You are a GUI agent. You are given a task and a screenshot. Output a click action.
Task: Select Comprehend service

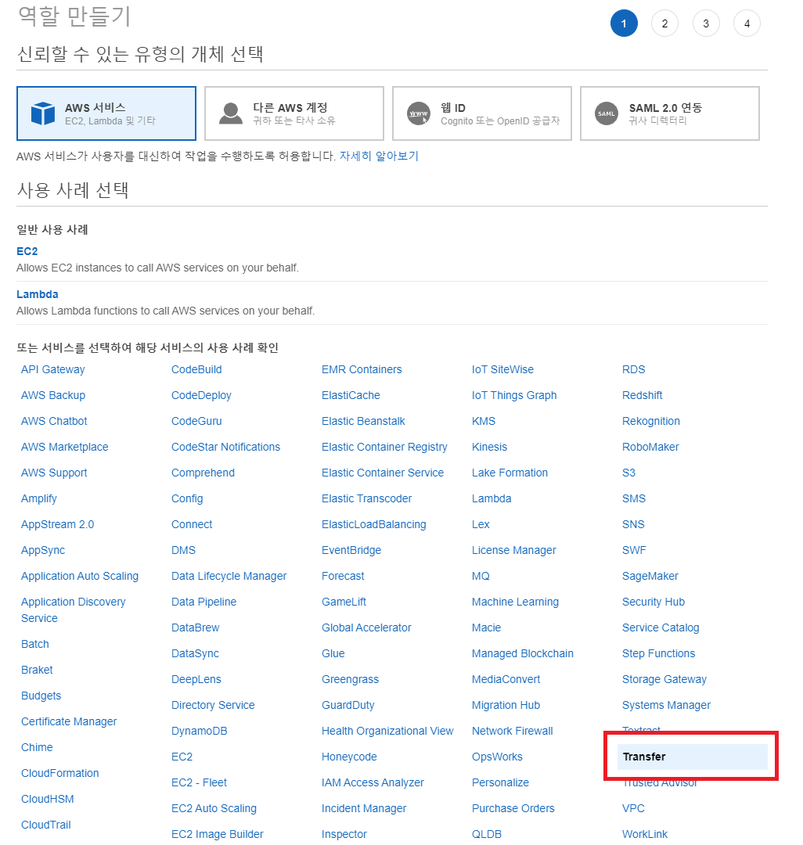pyautogui.click(x=203, y=473)
